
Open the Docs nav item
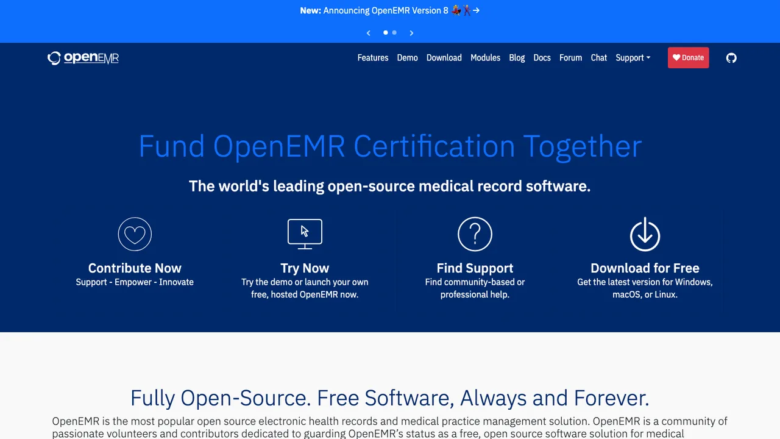[x=542, y=58]
